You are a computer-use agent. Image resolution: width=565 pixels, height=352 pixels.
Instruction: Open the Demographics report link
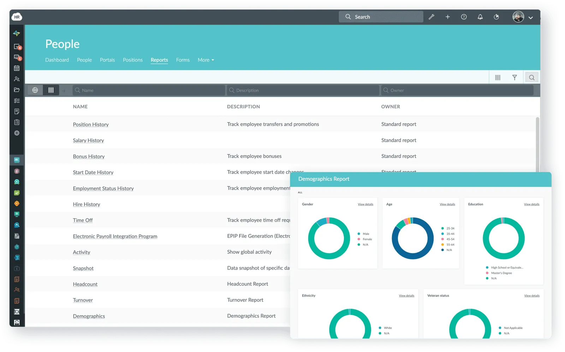[x=89, y=316]
